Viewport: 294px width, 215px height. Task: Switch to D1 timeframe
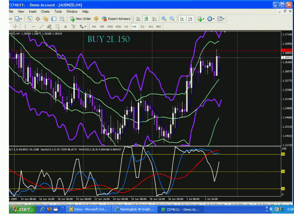[x=143, y=27]
